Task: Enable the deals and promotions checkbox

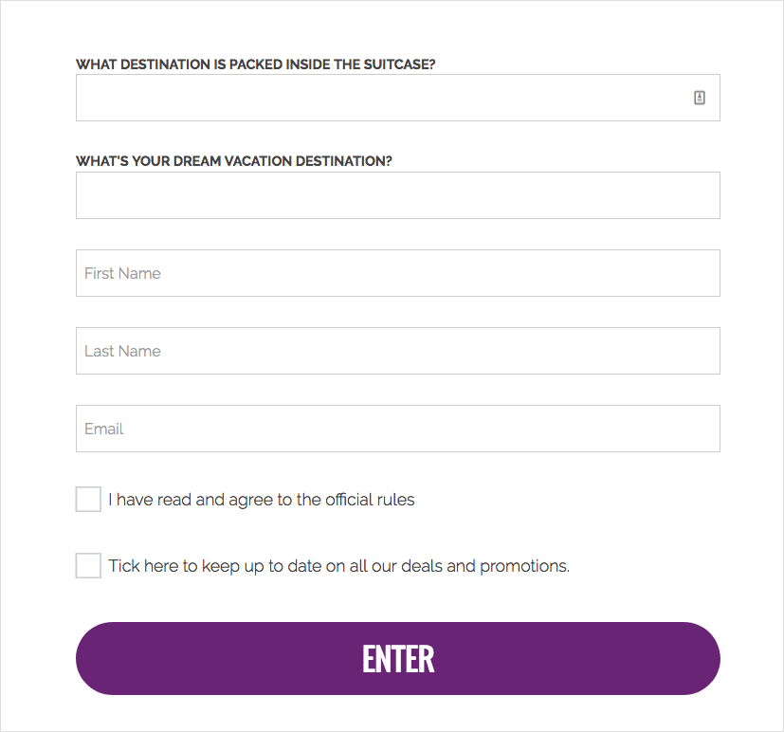Action: coord(88,566)
